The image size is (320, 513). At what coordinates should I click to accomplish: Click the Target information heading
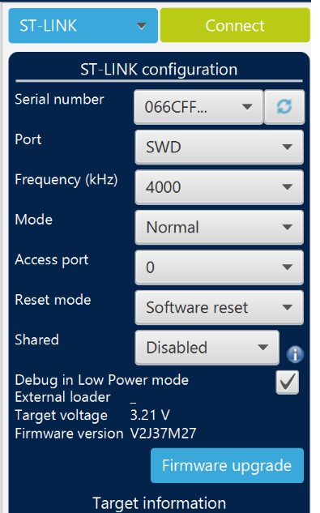pyautogui.click(x=160, y=502)
